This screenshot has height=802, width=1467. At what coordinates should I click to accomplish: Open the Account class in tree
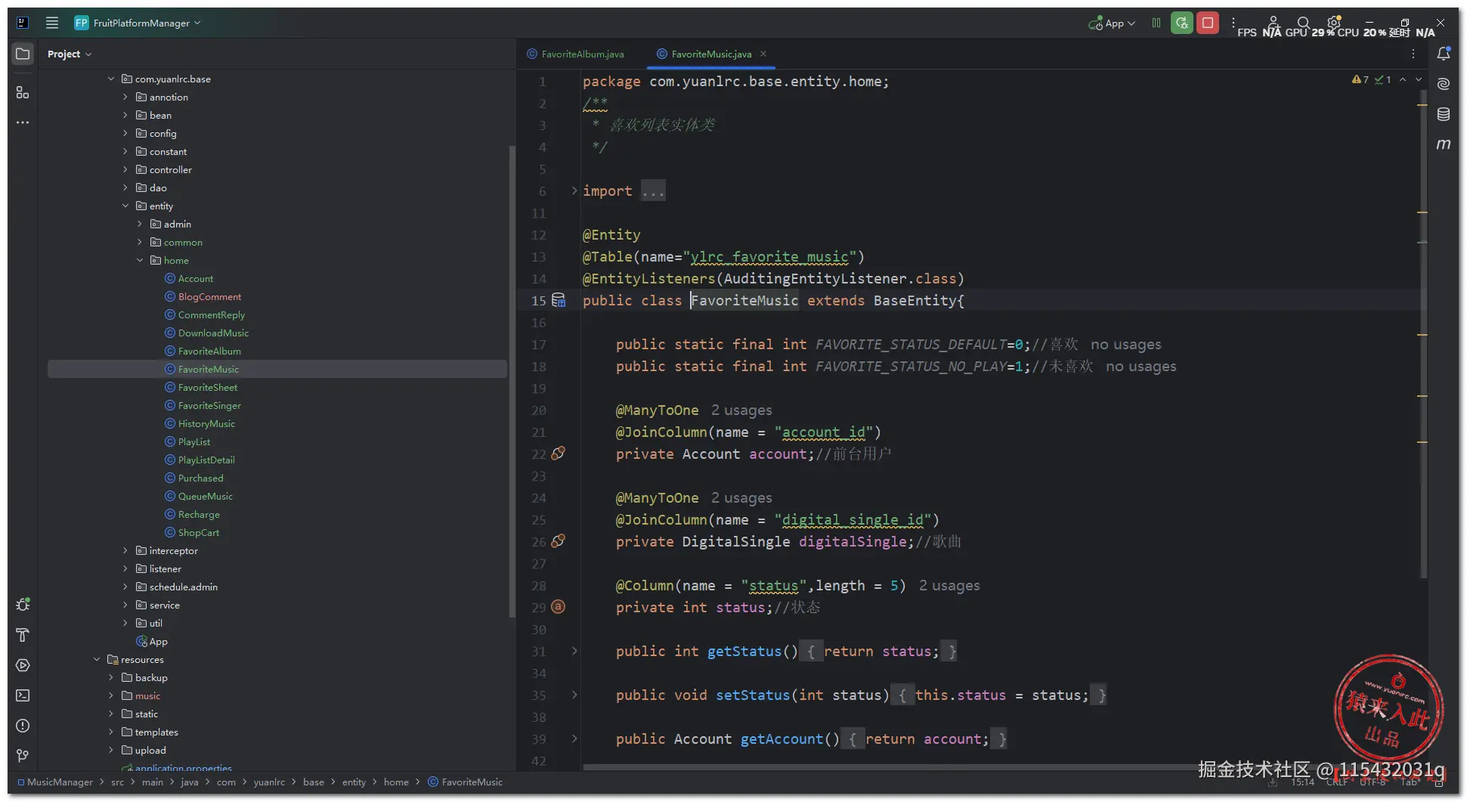pyautogui.click(x=195, y=278)
